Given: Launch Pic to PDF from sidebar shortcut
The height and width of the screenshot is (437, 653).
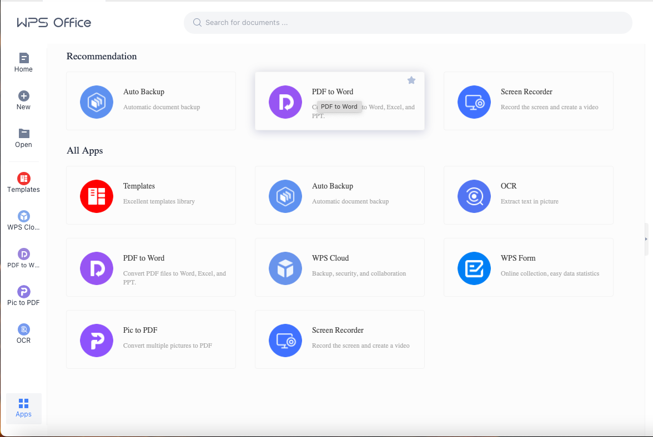Looking at the screenshot, I should tap(24, 296).
